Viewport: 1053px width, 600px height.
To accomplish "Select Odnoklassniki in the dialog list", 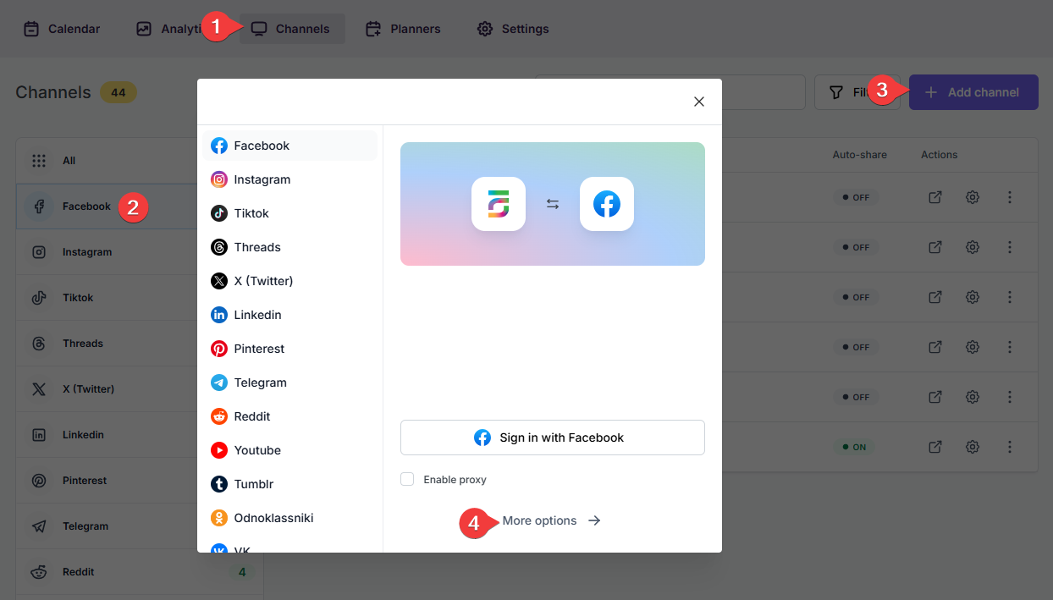I will (290, 518).
